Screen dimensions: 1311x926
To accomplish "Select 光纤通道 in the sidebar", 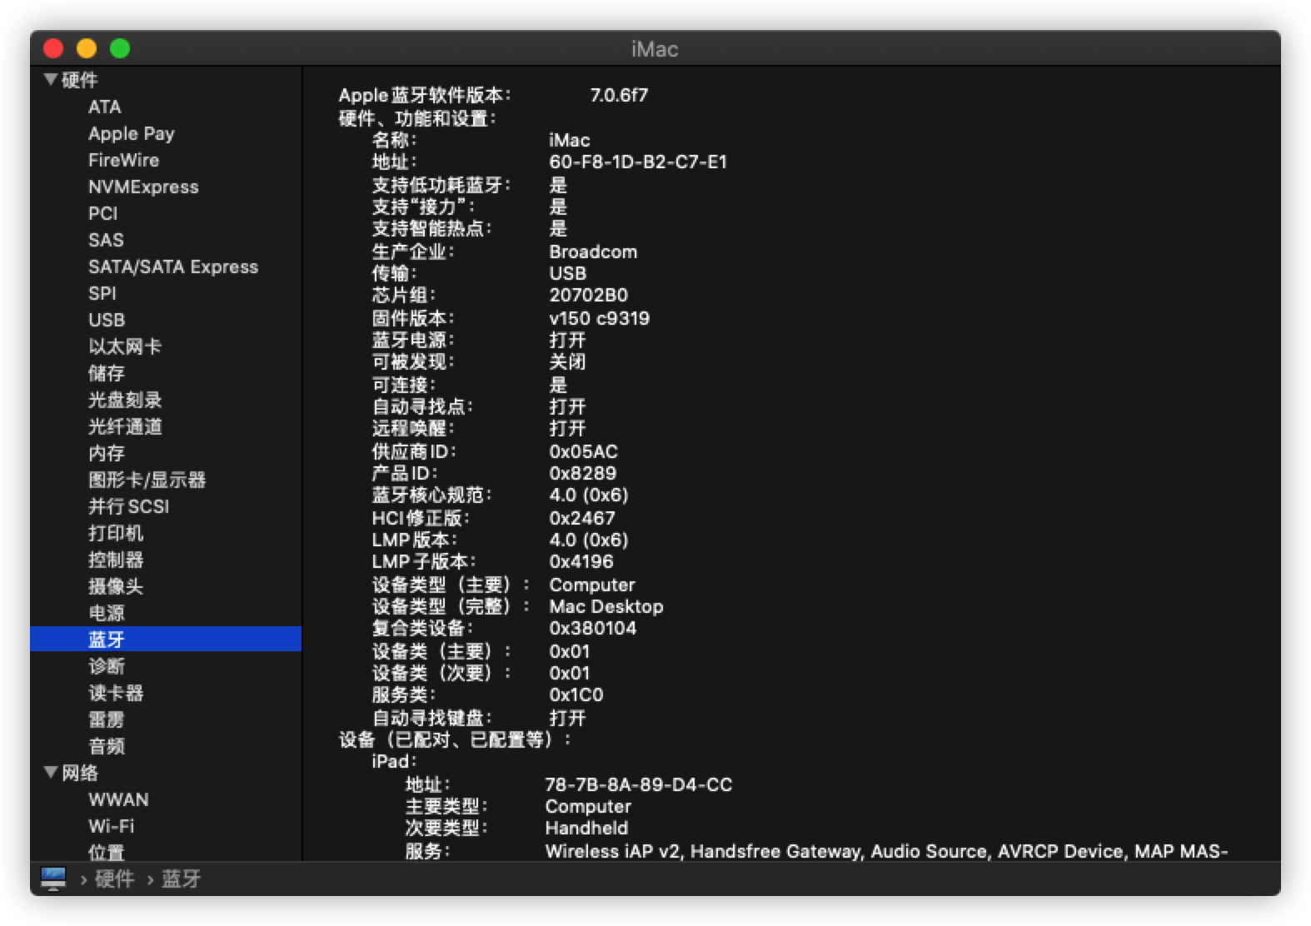I will [125, 426].
